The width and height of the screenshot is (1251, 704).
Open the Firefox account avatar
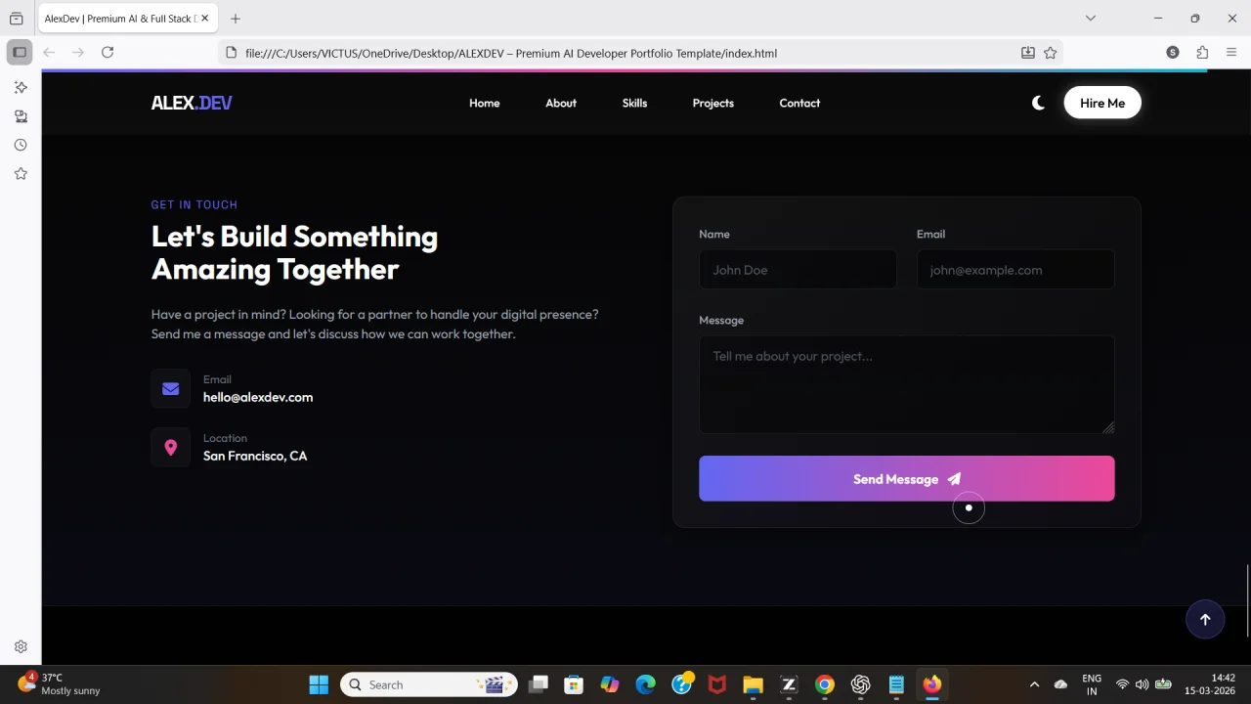1173,52
